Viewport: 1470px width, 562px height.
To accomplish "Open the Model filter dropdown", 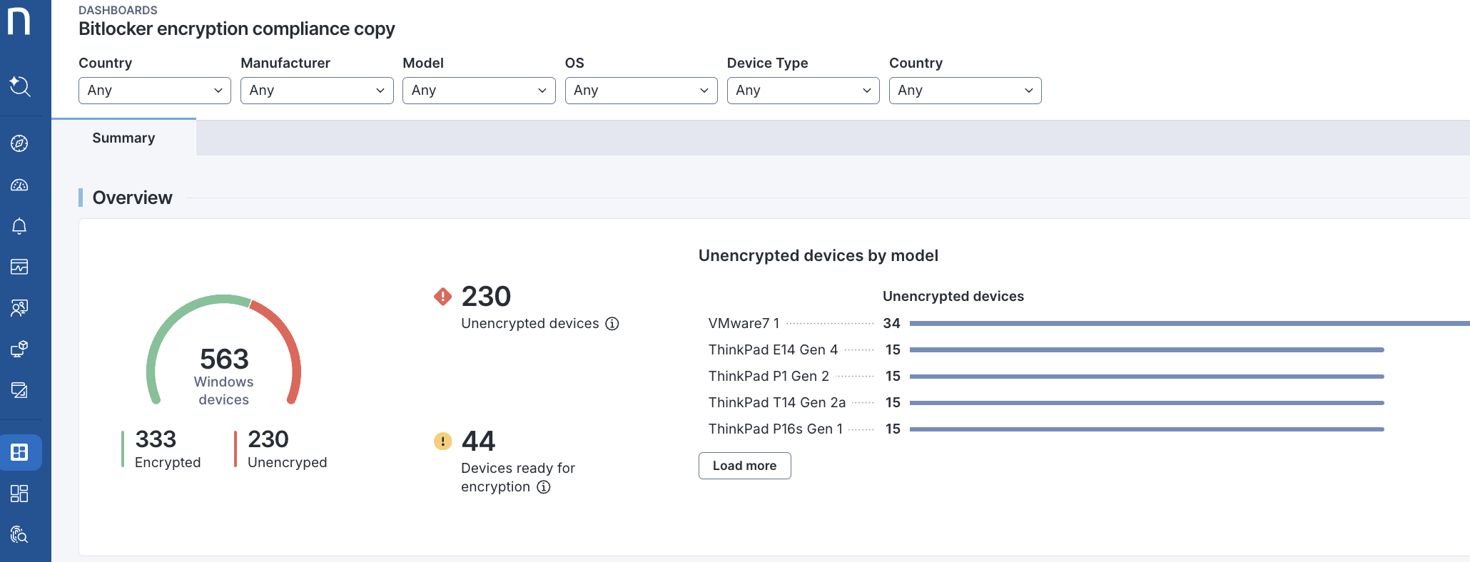I will [478, 91].
